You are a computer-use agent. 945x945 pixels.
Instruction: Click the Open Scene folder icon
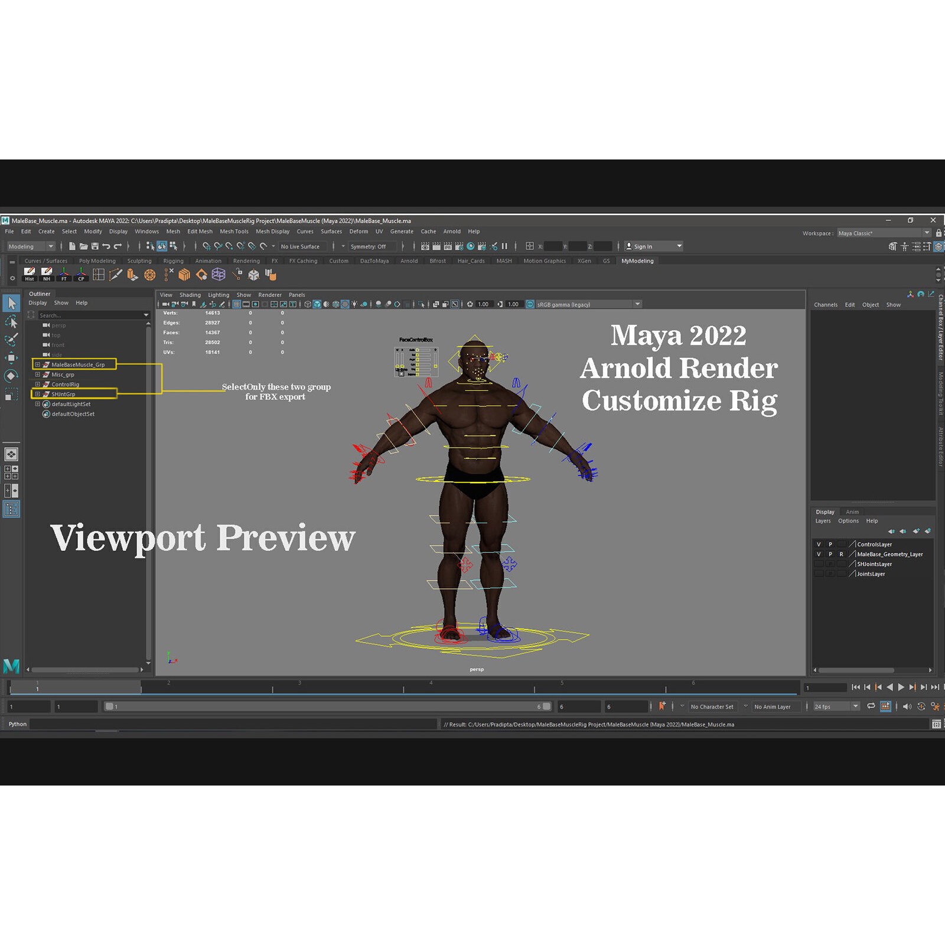point(83,246)
